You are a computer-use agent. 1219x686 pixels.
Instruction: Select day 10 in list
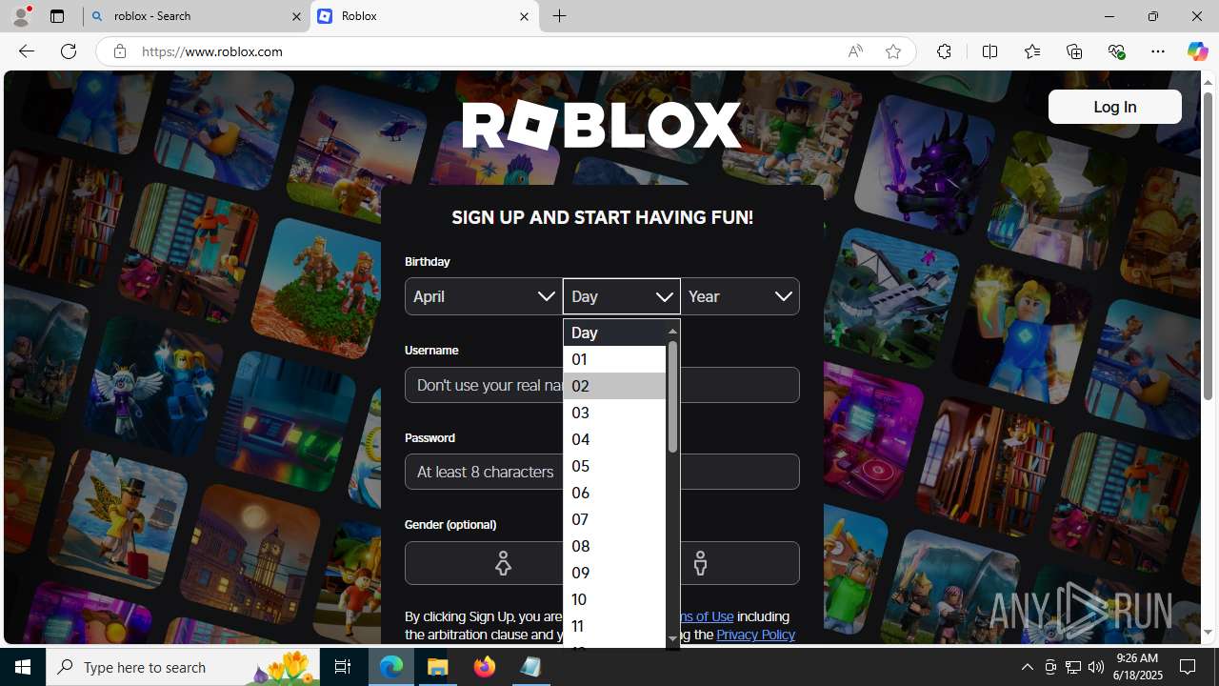point(614,599)
